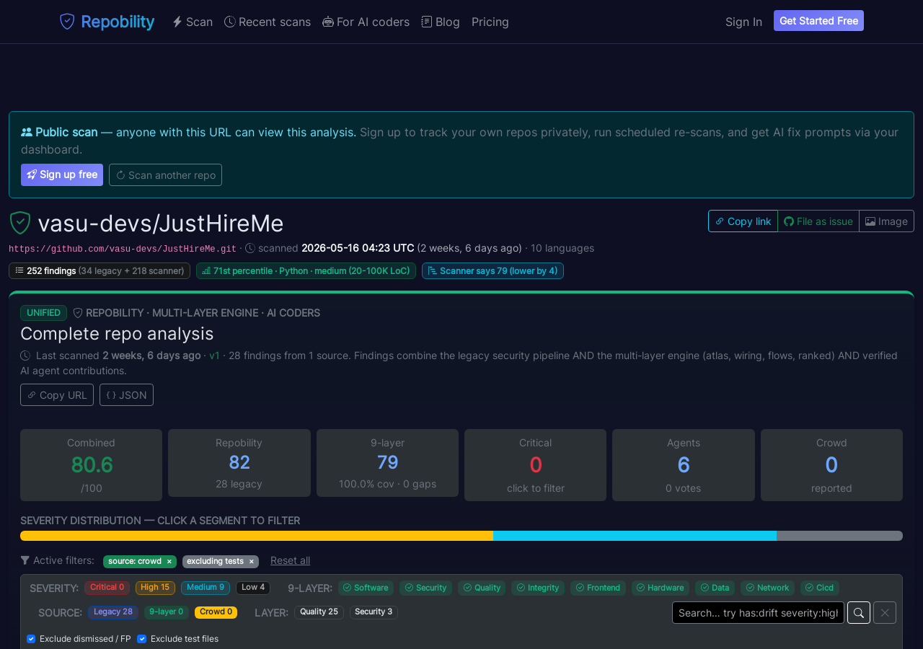Toggle the Frontend layer chip

coord(596,588)
